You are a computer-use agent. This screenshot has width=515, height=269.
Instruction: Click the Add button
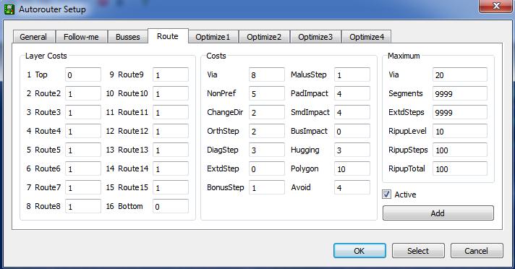coord(438,213)
